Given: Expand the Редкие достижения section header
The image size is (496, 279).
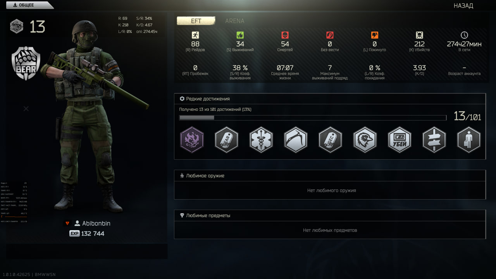Looking at the screenshot, I should click(330, 99).
